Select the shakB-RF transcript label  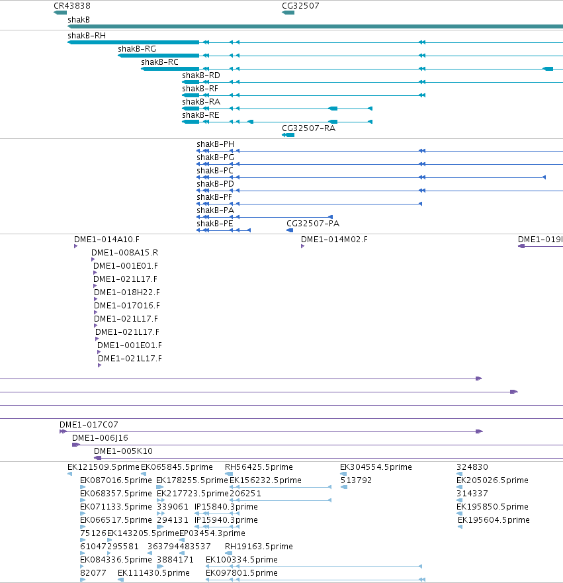(x=200, y=89)
